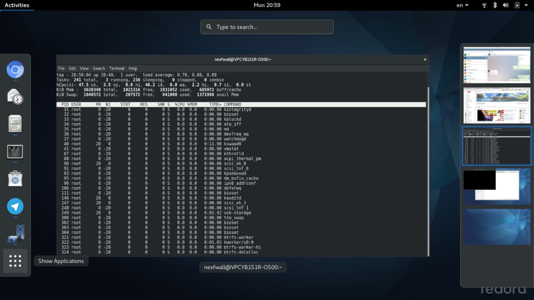Click the ipv6_addrconf process row

[x=241, y=183]
